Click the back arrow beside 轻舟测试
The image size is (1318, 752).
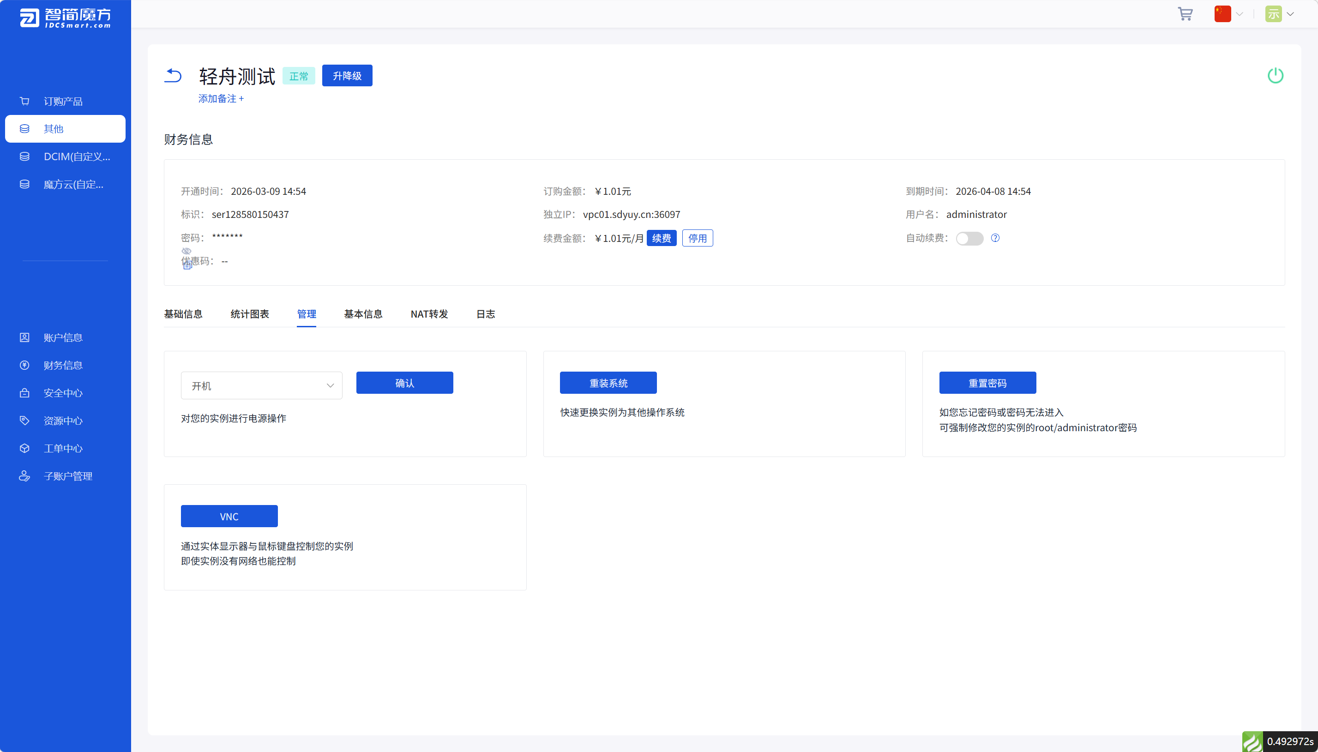pyautogui.click(x=173, y=75)
